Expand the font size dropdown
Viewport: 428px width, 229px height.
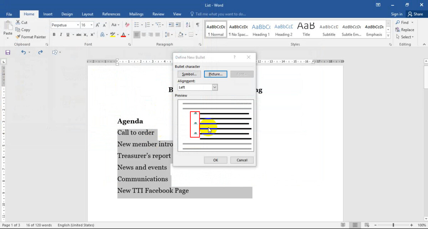tap(92, 25)
